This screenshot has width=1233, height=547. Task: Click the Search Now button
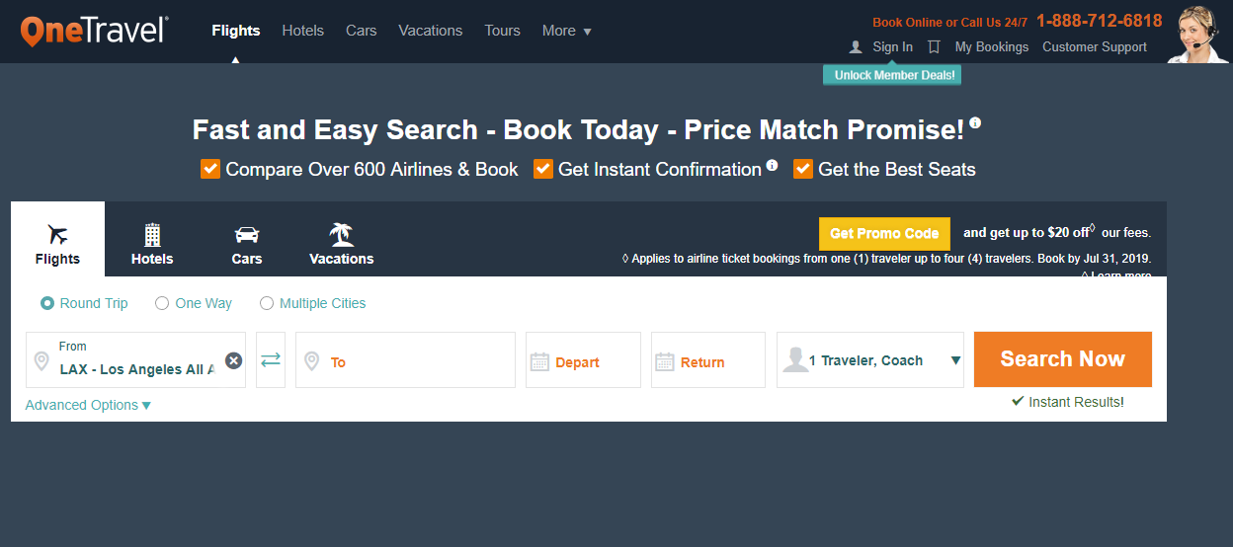click(1063, 359)
